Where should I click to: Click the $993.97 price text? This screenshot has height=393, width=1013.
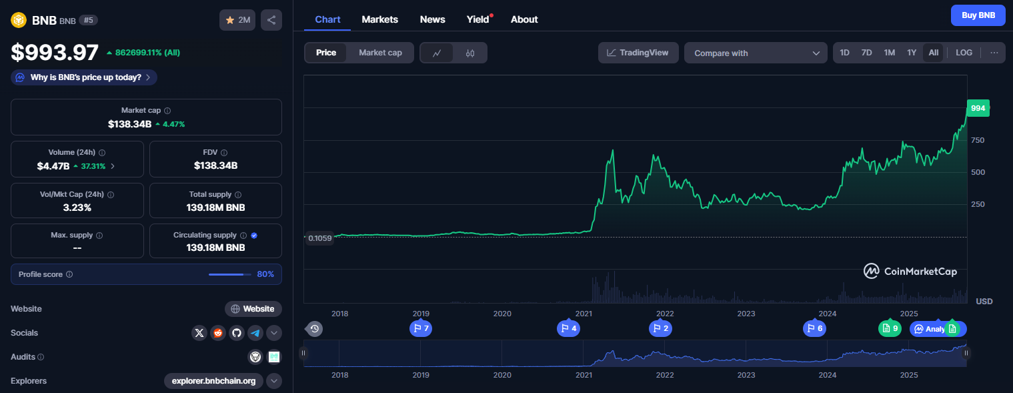coord(55,52)
